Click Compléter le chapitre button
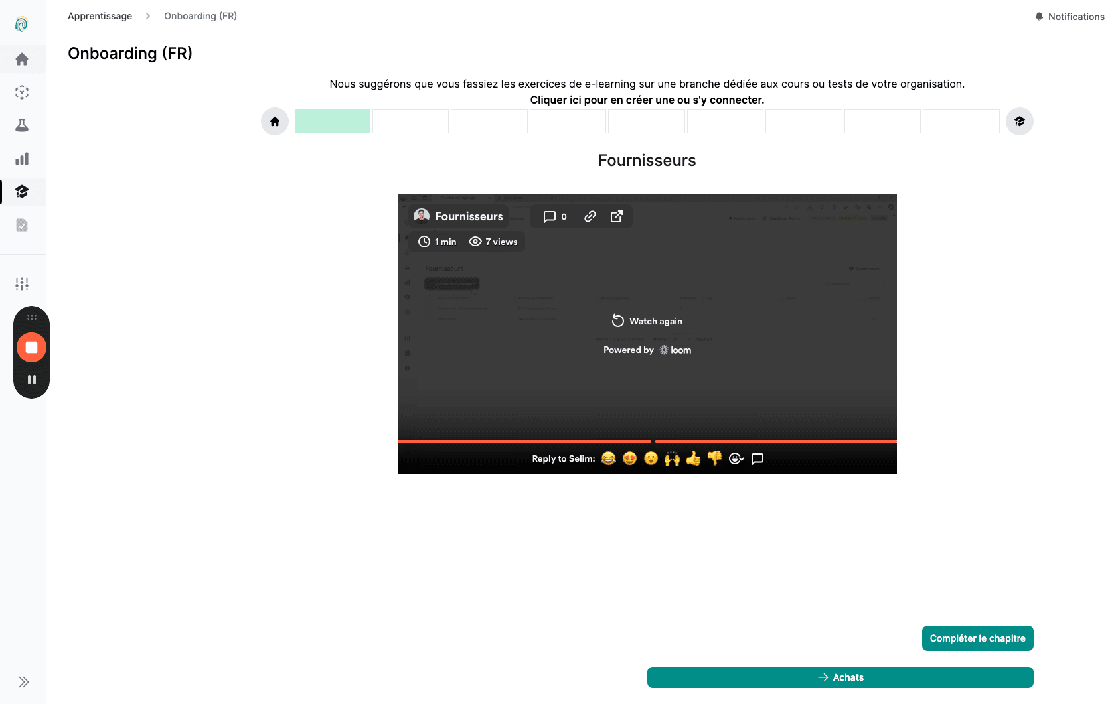This screenshot has height=704, width=1114. [978, 638]
